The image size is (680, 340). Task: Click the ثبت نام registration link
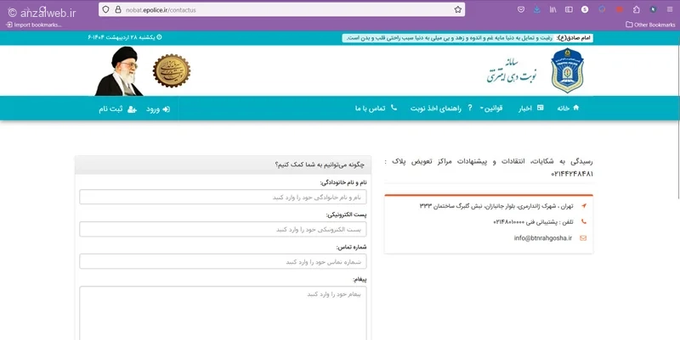(x=117, y=109)
